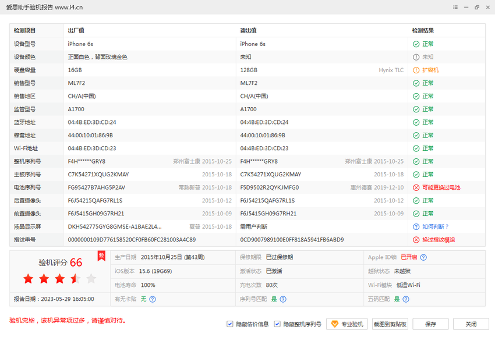
Task: Restore the window using title bar button
Action: point(477,7)
